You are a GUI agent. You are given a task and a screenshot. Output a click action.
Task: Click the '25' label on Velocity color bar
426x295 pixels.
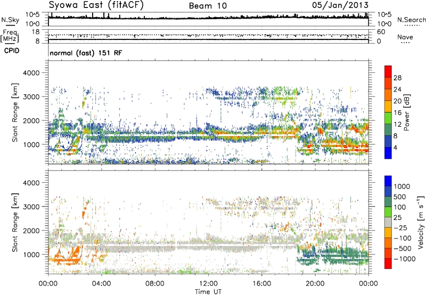(397, 217)
